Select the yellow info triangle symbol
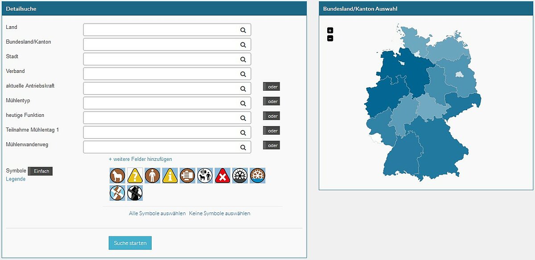The width and height of the screenshot is (535, 260). pyautogui.click(x=170, y=176)
